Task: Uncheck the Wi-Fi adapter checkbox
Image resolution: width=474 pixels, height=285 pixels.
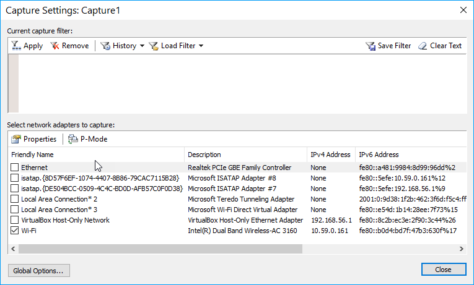Action: (15, 231)
